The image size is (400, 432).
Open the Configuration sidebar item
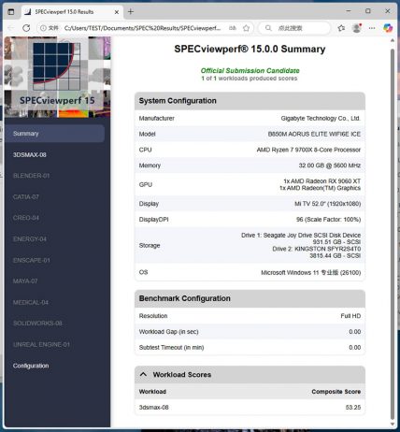point(31,366)
